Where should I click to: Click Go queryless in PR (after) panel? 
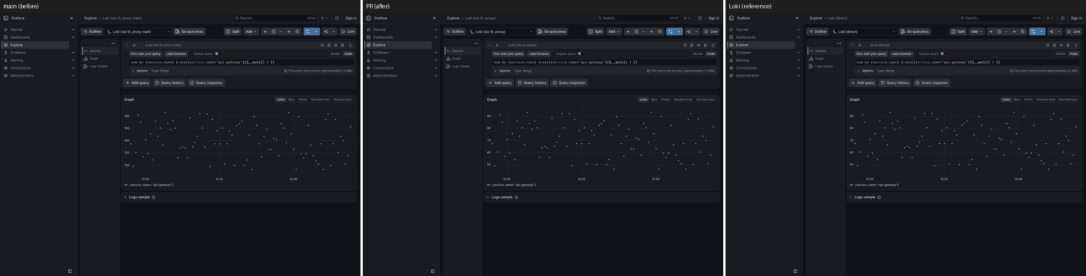click(x=552, y=31)
